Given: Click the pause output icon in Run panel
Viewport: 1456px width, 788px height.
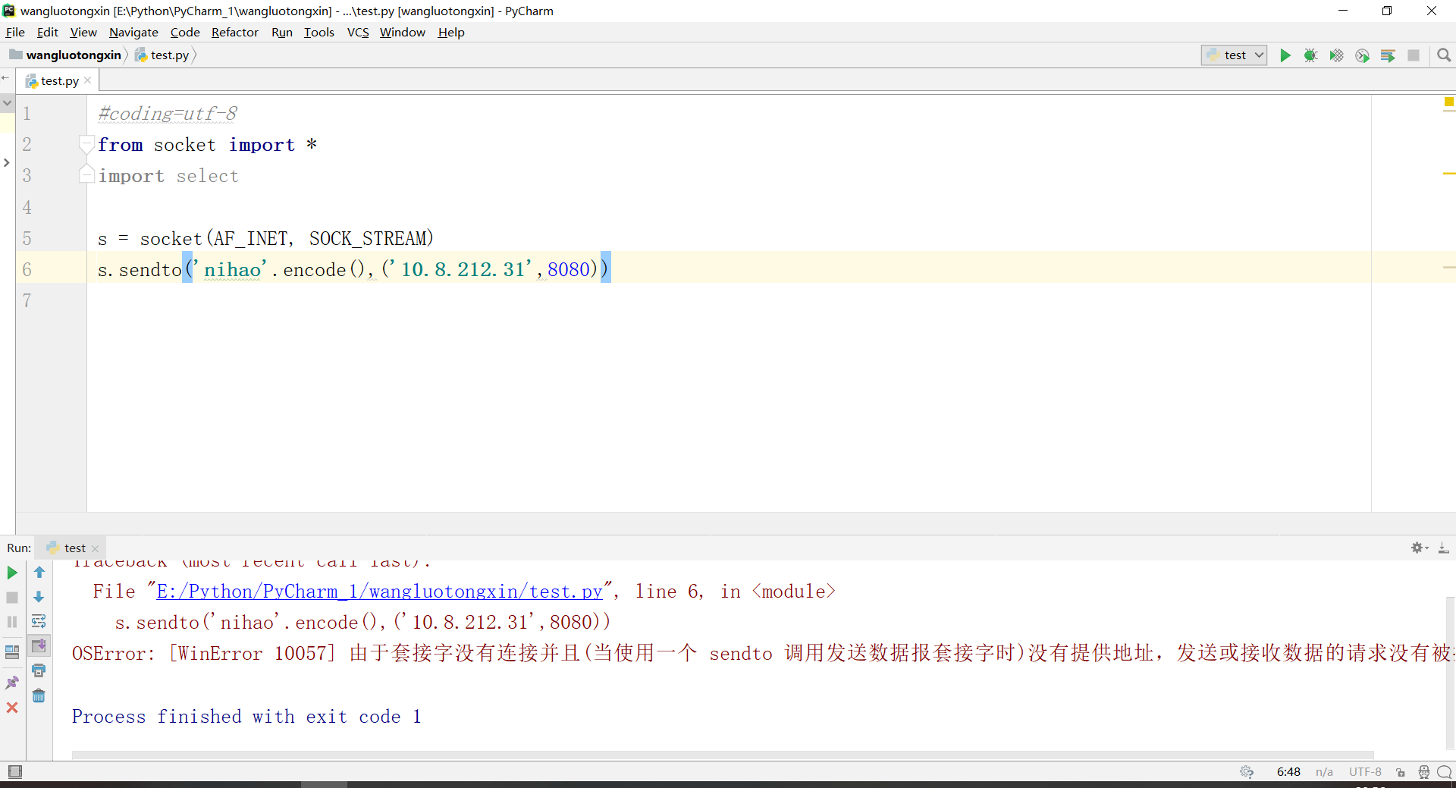Looking at the screenshot, I should [12, 622].
